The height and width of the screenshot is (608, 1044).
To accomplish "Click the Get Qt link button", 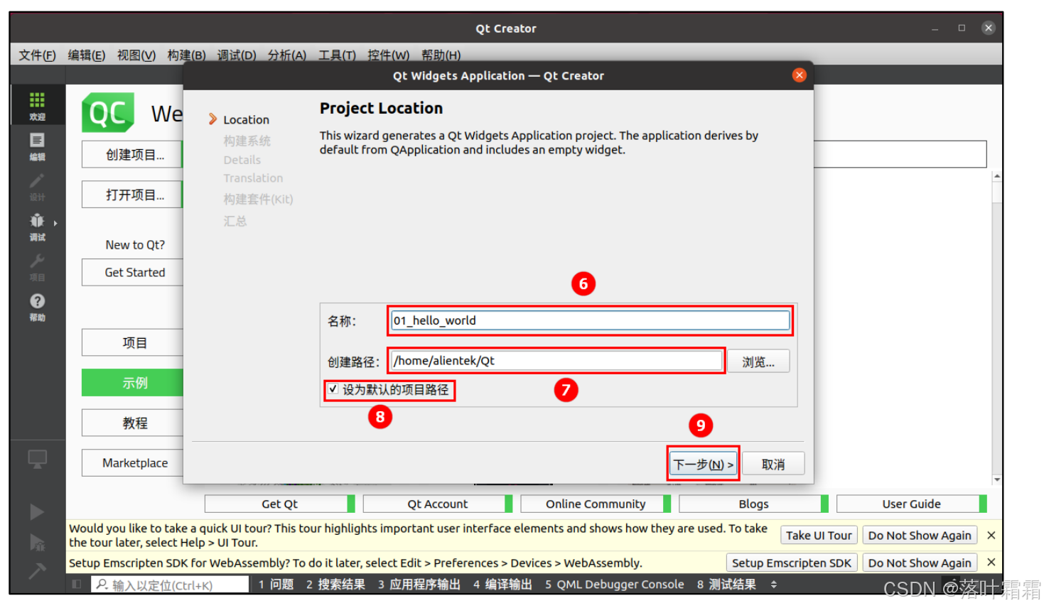I will pyautogui.click(x=279, y=504).
